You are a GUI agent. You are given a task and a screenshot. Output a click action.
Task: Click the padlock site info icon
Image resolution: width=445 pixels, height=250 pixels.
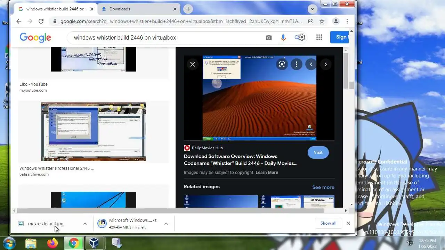(x=55, y=21)
